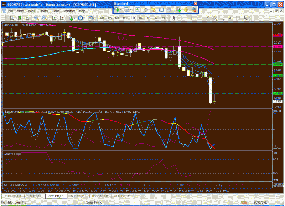Open the Tools menu

coord(56,11)
